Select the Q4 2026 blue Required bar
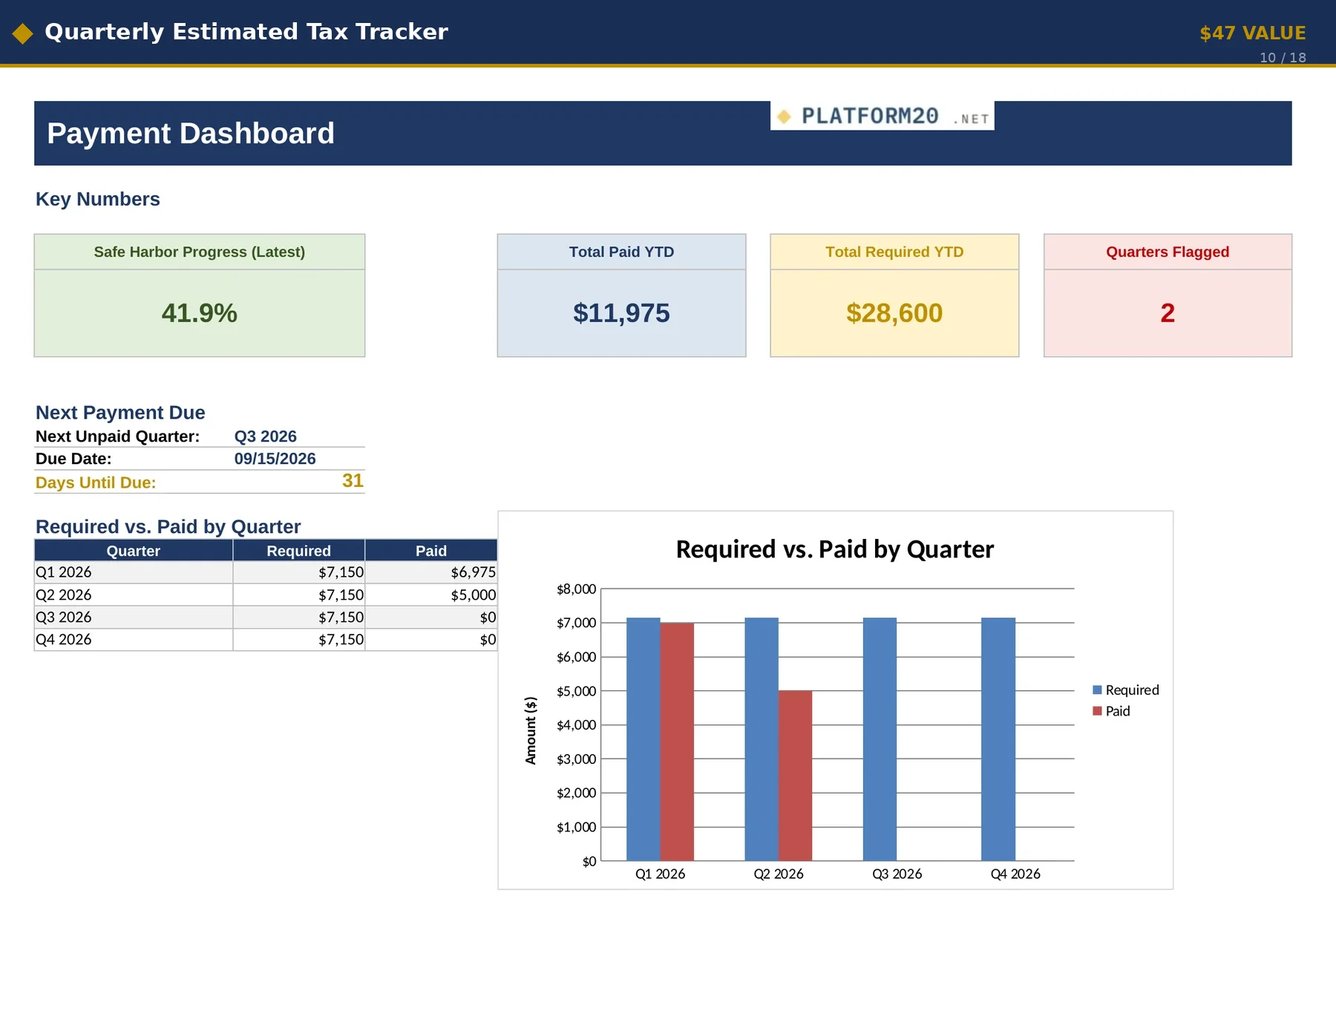This screenshot has width=1336, height=1011. tap(998, 739)
